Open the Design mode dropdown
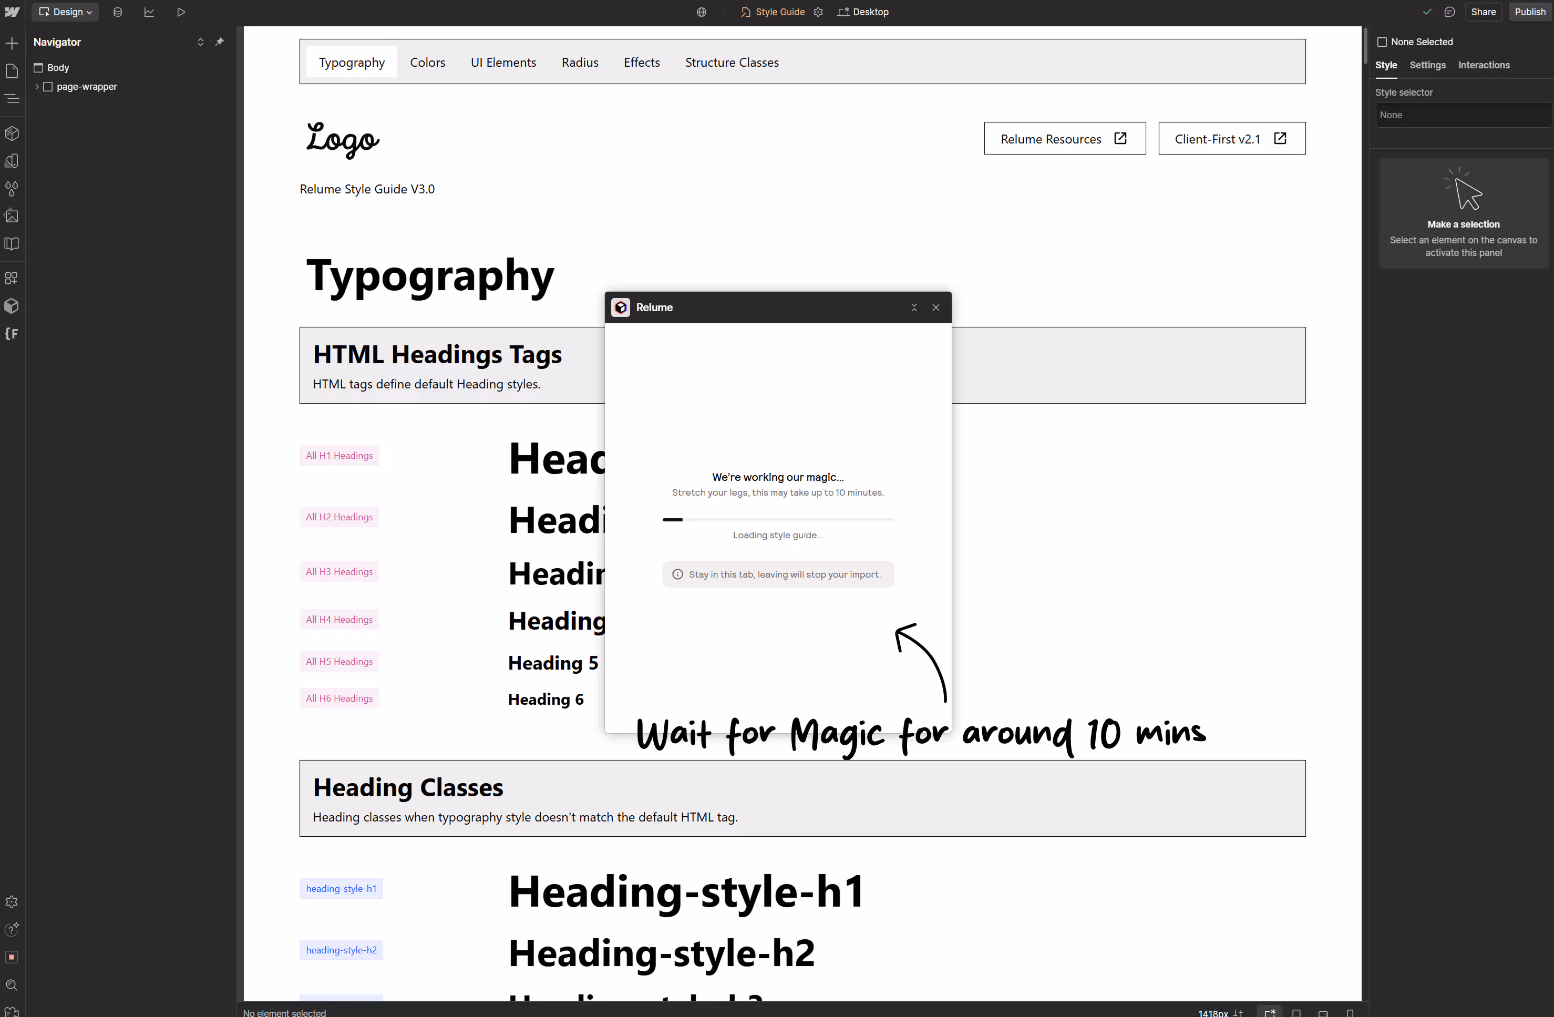This screenshot has height=1017, width=1554. (65, 12)
